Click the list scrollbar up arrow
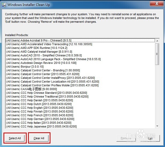 [157, 41]
